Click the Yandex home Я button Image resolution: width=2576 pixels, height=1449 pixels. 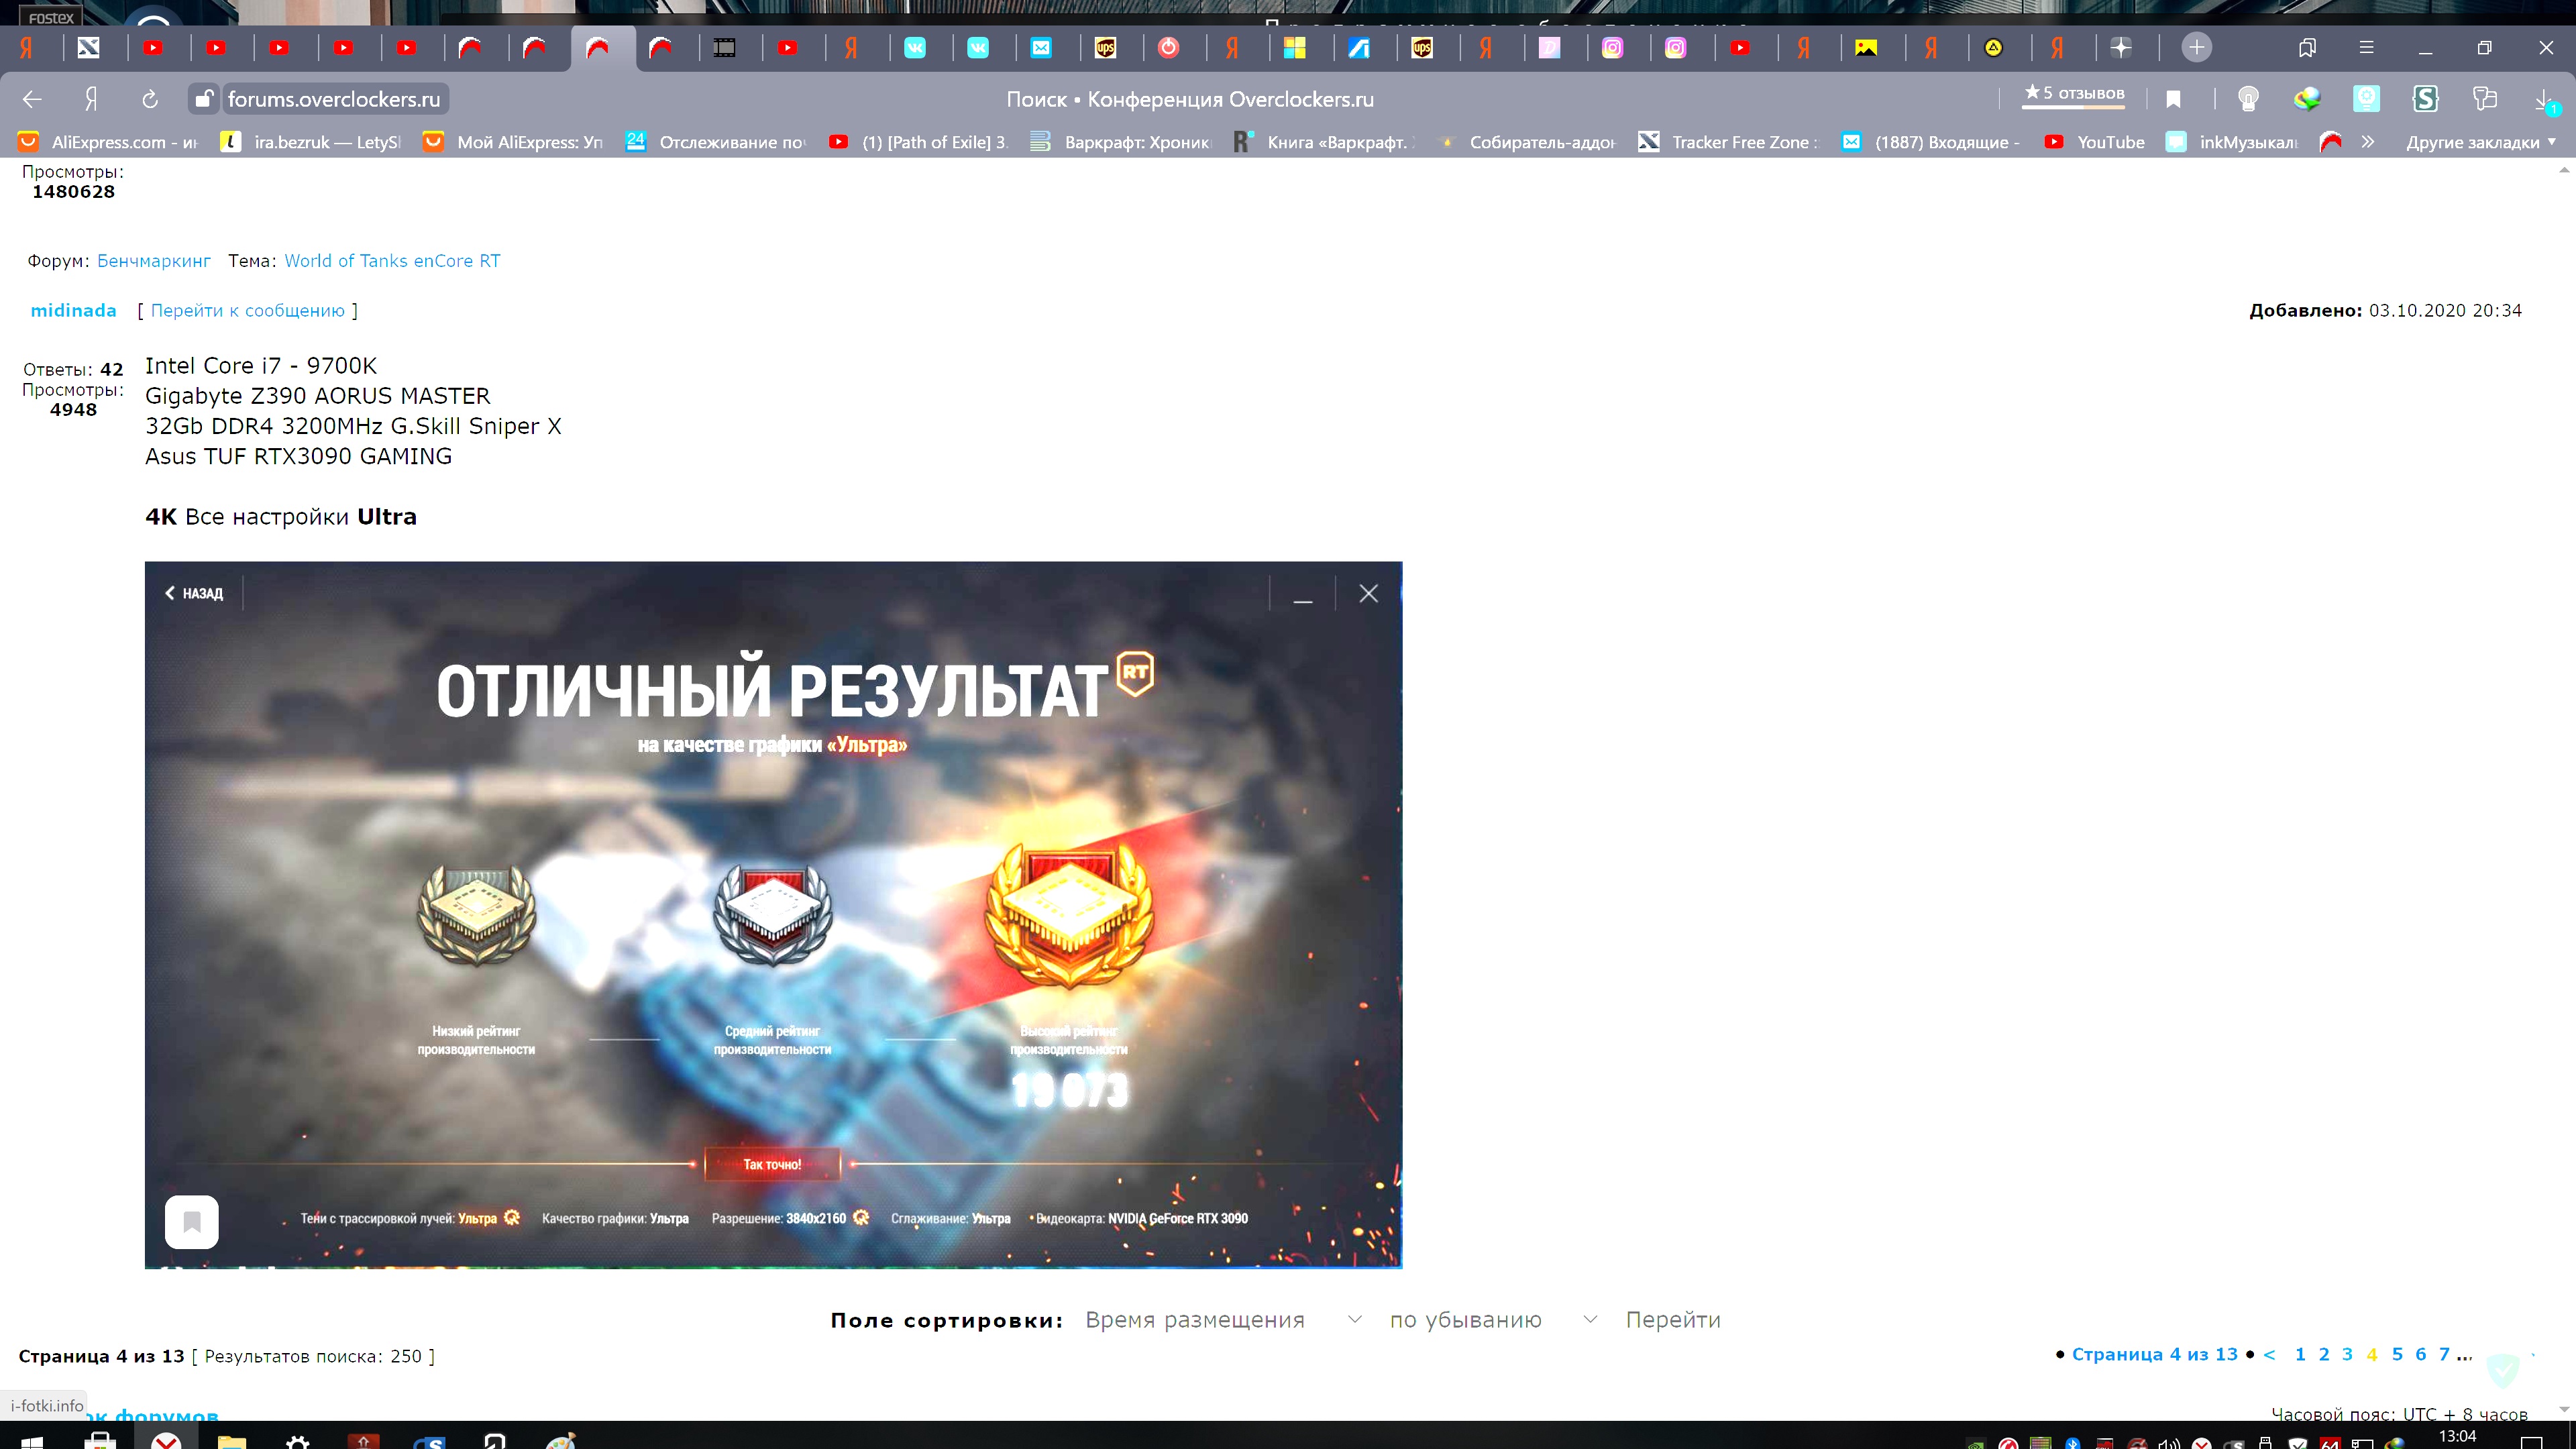pyautogui.click(x=91, y=99)
